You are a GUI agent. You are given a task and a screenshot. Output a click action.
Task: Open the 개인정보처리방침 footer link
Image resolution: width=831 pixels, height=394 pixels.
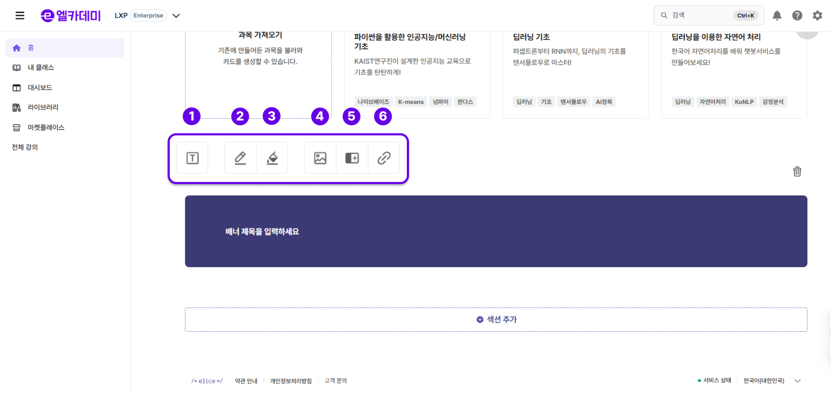tap(291, 381)
